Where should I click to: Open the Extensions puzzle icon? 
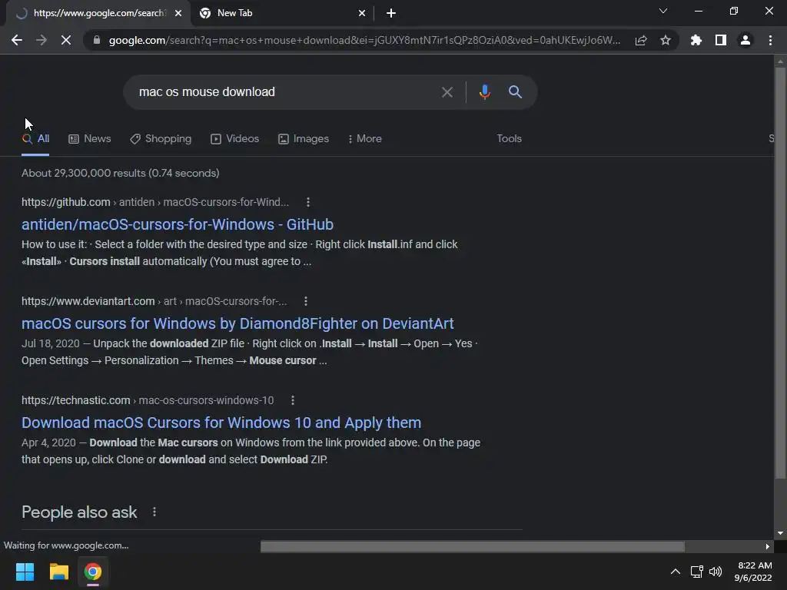[696, 40]
